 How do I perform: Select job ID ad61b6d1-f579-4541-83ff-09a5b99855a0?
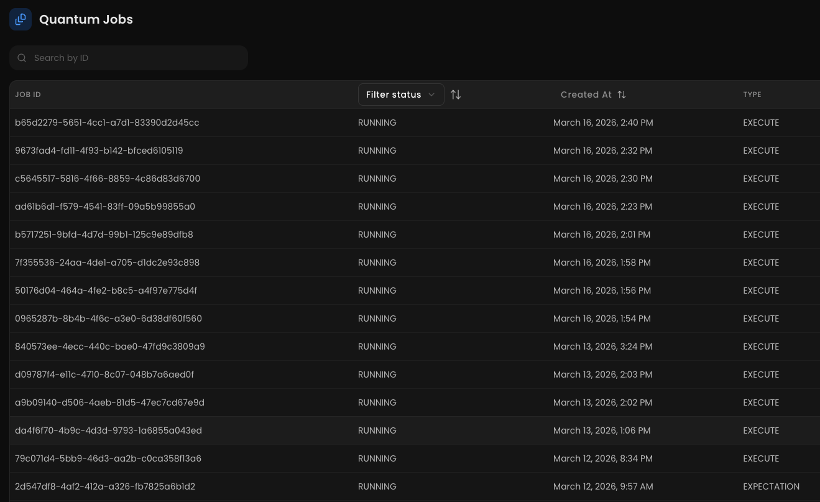105,207
